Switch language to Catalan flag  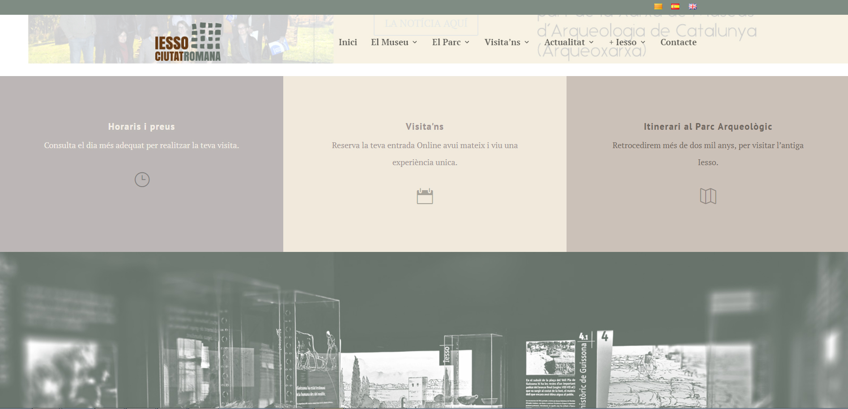pyautogui.click(x=658, y=6)
